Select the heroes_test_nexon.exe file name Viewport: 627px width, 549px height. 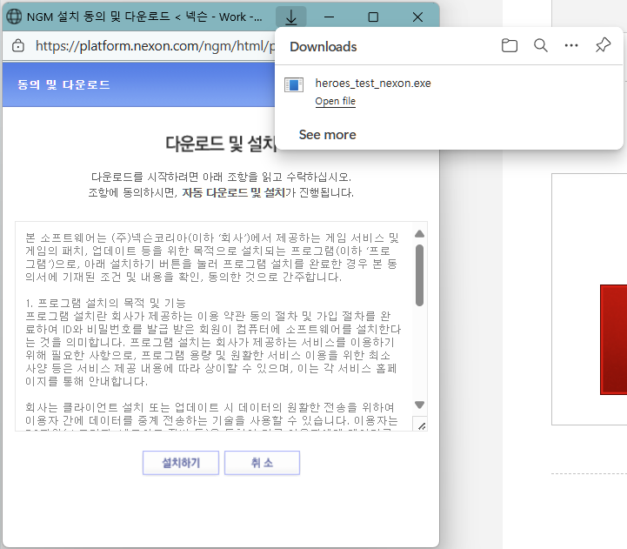click(x=372, y=84)
